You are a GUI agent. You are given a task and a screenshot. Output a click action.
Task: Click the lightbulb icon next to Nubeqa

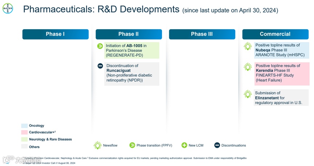pos(248,46)
